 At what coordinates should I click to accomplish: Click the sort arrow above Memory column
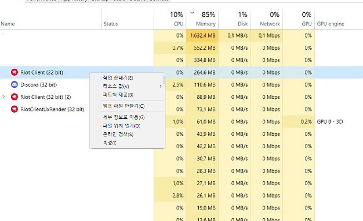192,13
